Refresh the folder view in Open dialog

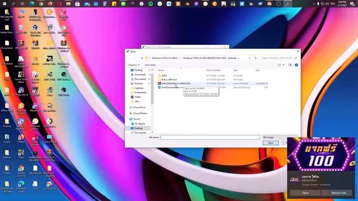click(256, 58)
